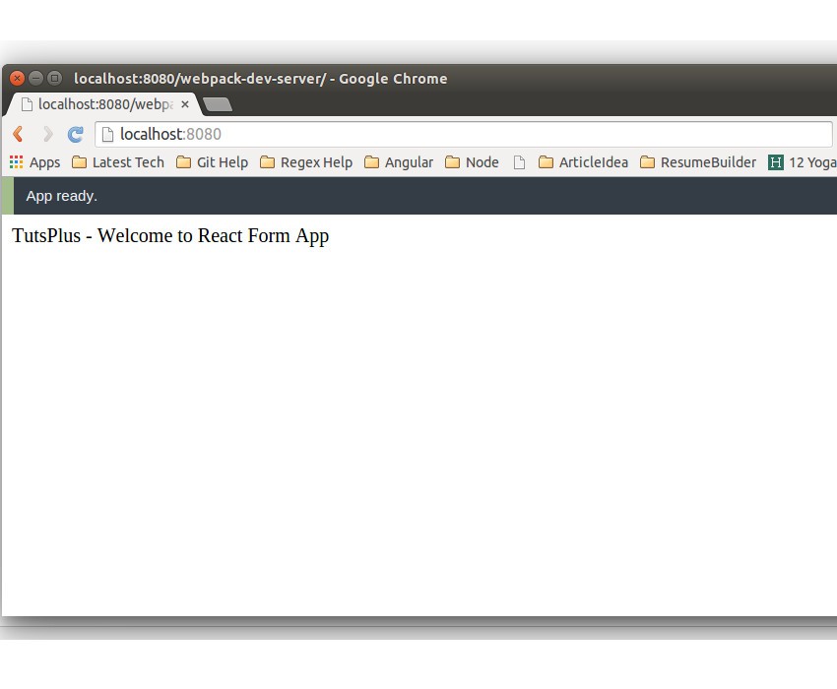Reload the page with the refresh icon

tap(75, 134)
